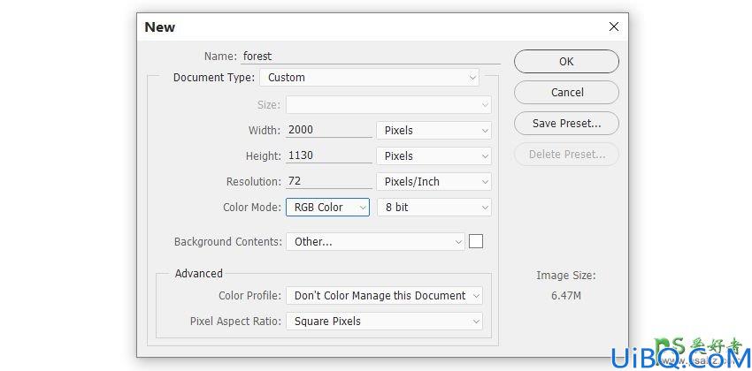Viewport: 752px width, 371px height.
Task: Open the Height units dropdown
Action: [x=434, y=156]
